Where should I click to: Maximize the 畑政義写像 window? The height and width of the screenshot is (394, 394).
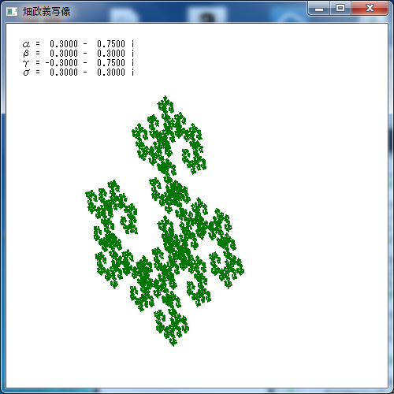point(340,9)
